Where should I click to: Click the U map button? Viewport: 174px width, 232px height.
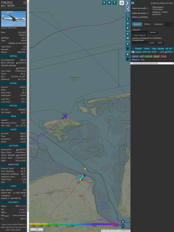pos(104,3)
